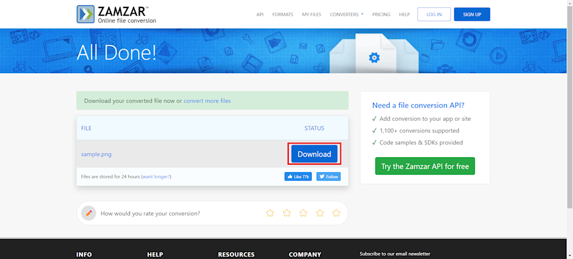Click the Facebook Like 77k button
Viewport: 573px width, 259px height.
(298, 177)
